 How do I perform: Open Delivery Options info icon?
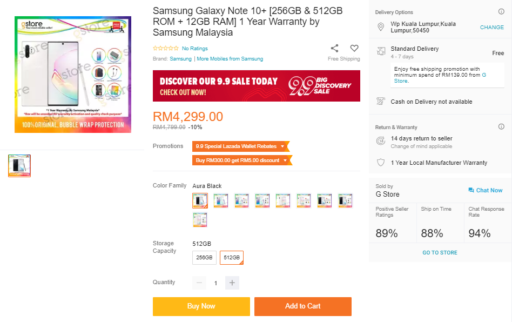pyautogui.click(x=501, y=12)
